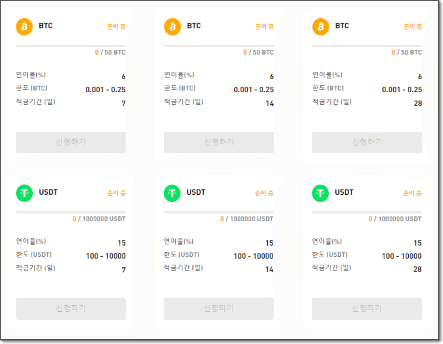Click the 준비 중 label on the 14-day BTC card
The image size is (443, 344).
click(x=264, y=27)
